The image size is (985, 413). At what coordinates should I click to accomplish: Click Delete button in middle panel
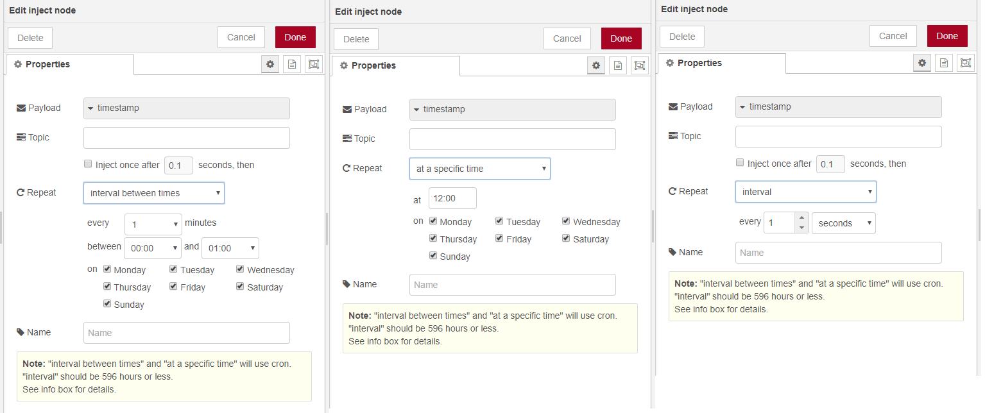(356, 39)
